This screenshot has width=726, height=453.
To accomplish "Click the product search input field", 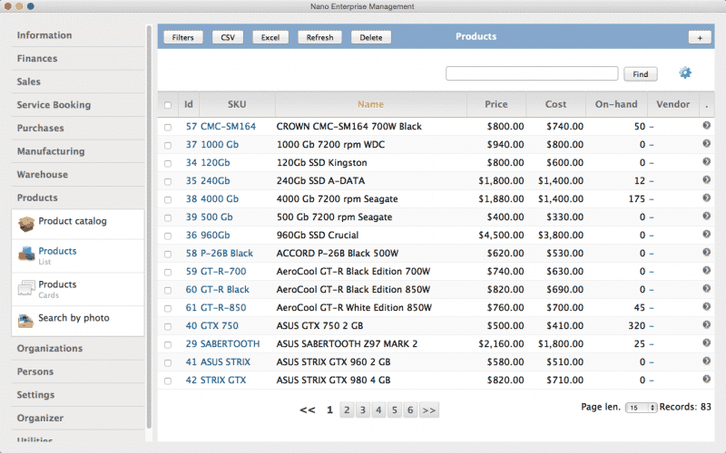I will tap(532, 73).
